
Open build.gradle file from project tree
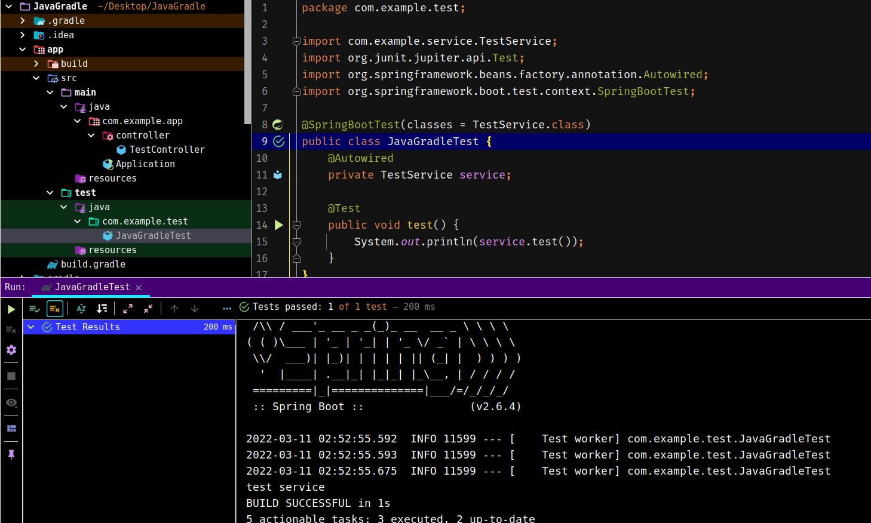point(93,264)
